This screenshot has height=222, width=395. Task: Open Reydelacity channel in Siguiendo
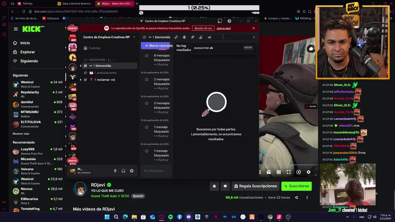pyautogui.click(x=37, y=94)
